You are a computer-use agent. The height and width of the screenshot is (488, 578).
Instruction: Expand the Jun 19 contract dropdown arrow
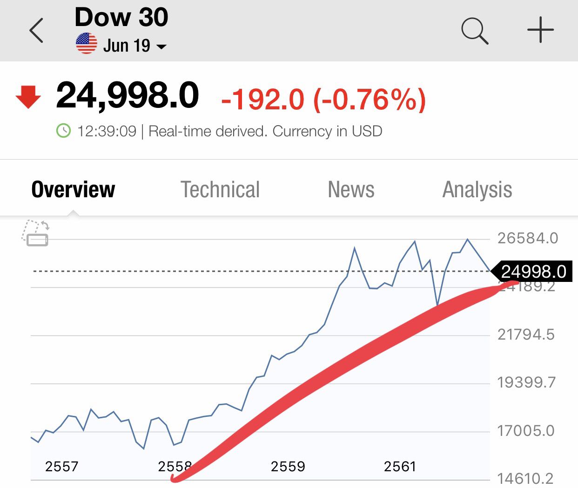161,47
